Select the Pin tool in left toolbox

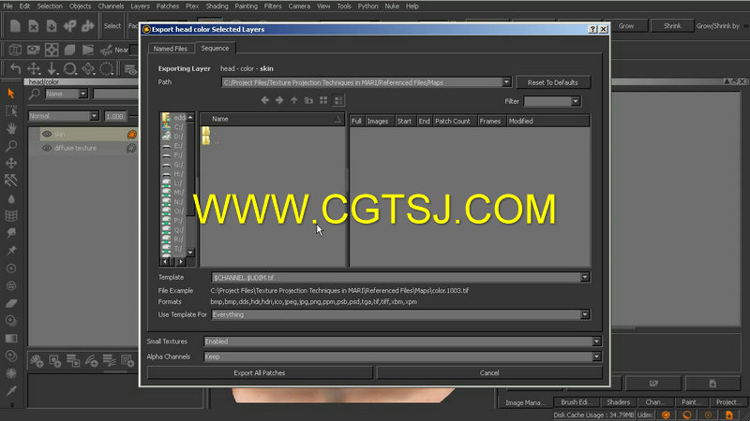pos(11,250)
